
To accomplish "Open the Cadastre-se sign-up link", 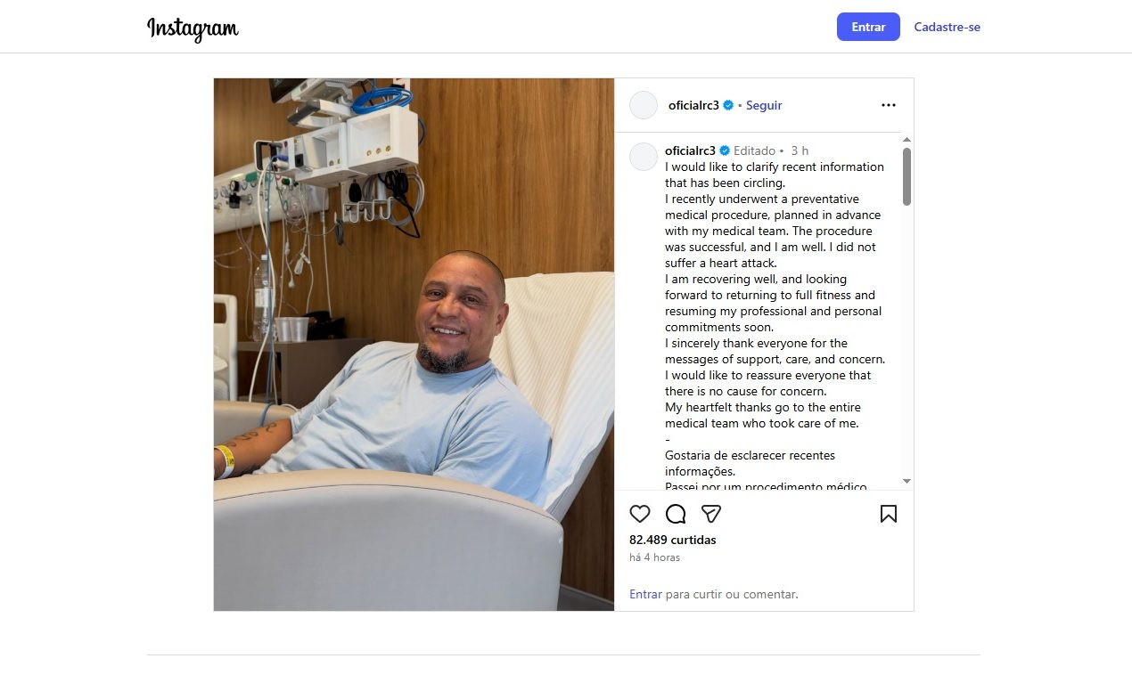I will click(x=947, y=27).
